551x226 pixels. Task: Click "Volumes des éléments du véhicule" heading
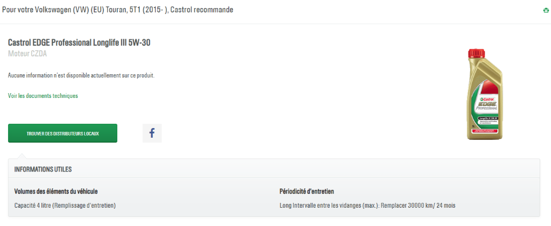[x=56, y=191]
